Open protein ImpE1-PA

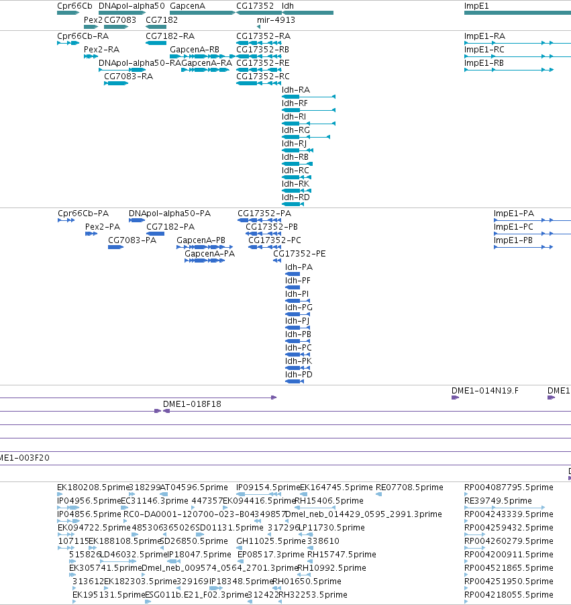[514, 214]
